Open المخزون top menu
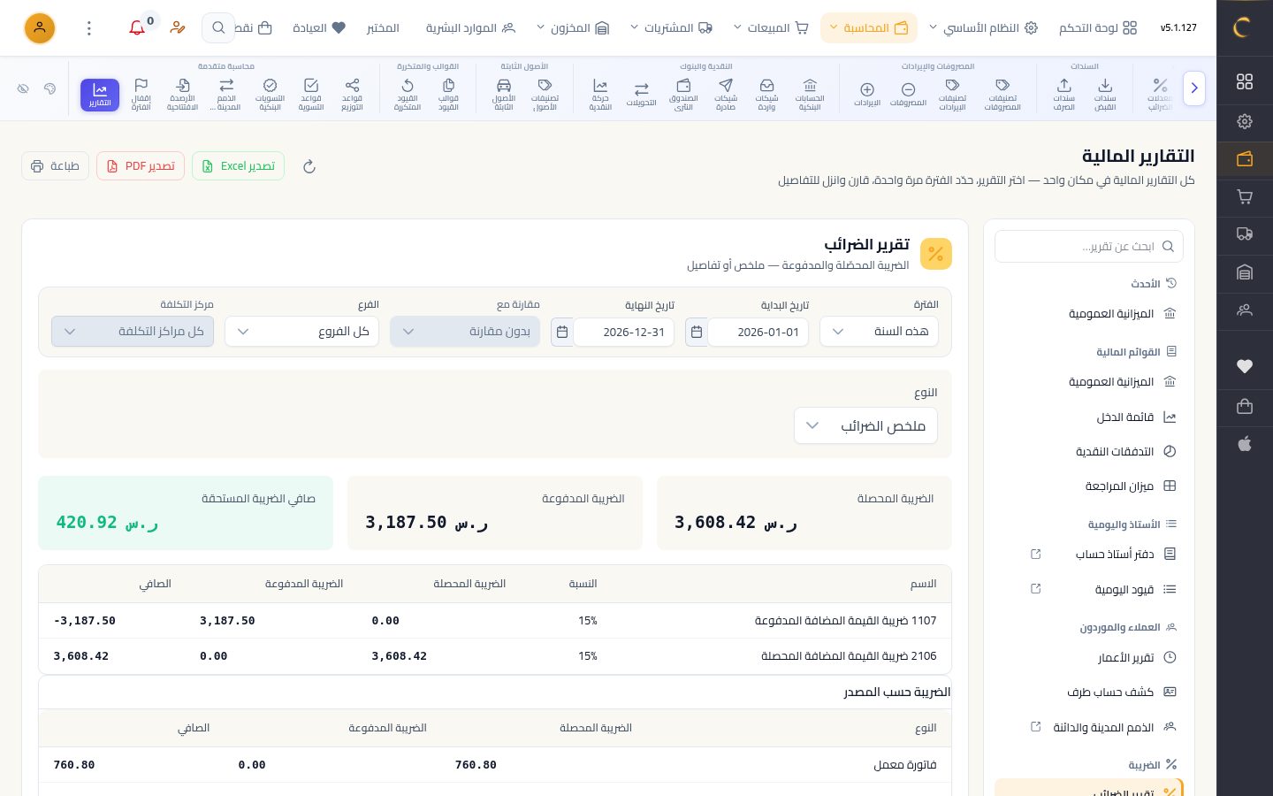The image size is (1273, 796). click(574, 28)
